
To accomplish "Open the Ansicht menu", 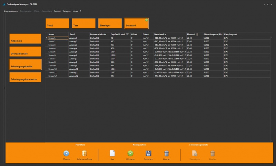I will (57, 11).
